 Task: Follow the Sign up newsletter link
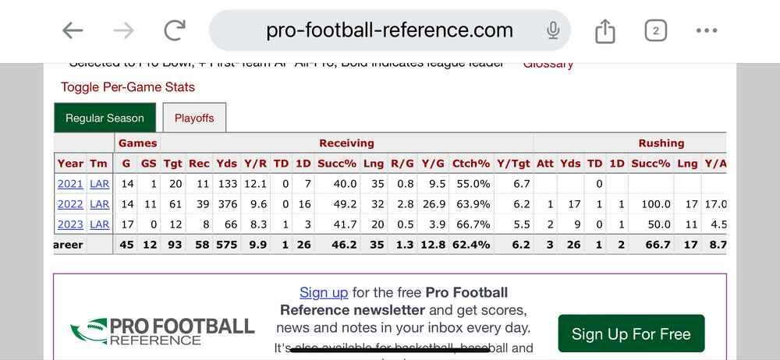[324, 293]
